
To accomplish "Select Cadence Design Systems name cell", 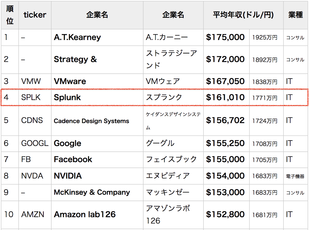I will pos(97,121).
